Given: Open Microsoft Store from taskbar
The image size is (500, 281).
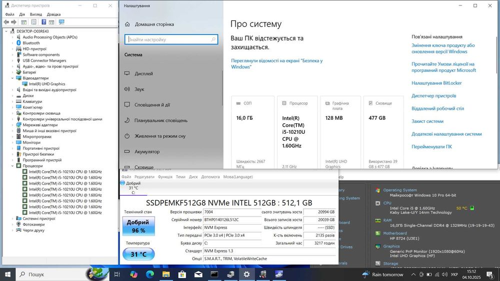Looking at the screenshot, I should pyautogui.click(x=182, y=275).
